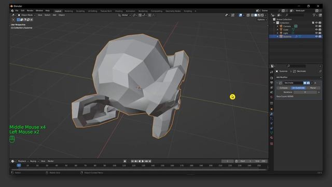
Task: Disable Light in renders via camera icon
Action: coord(320,33)
